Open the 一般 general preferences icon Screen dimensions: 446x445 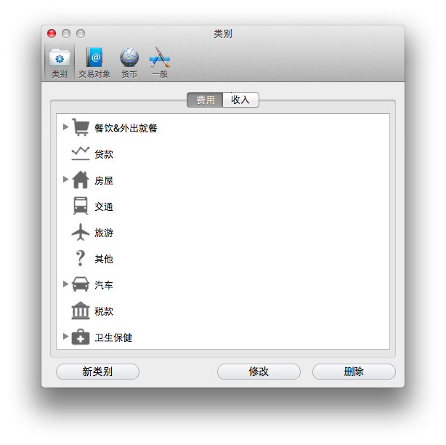point(160,63)
